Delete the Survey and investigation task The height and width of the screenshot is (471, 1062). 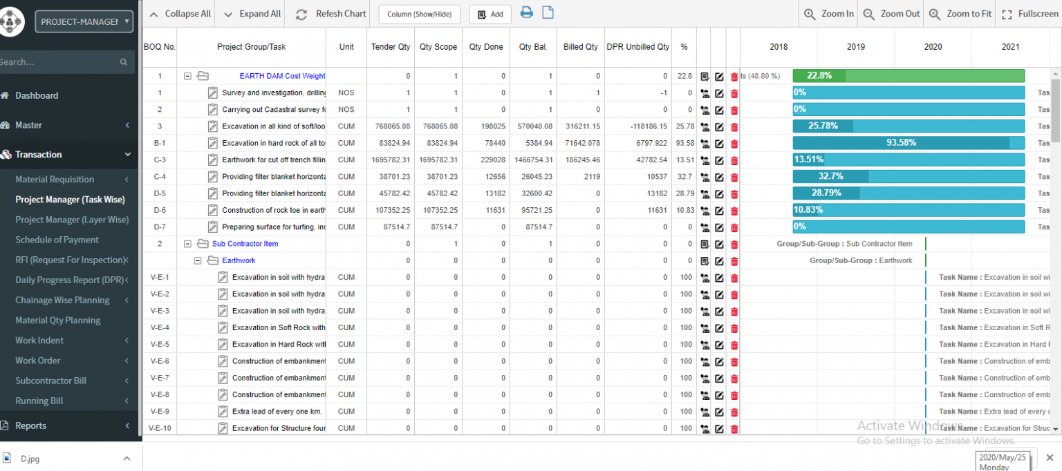coord(734,93)
